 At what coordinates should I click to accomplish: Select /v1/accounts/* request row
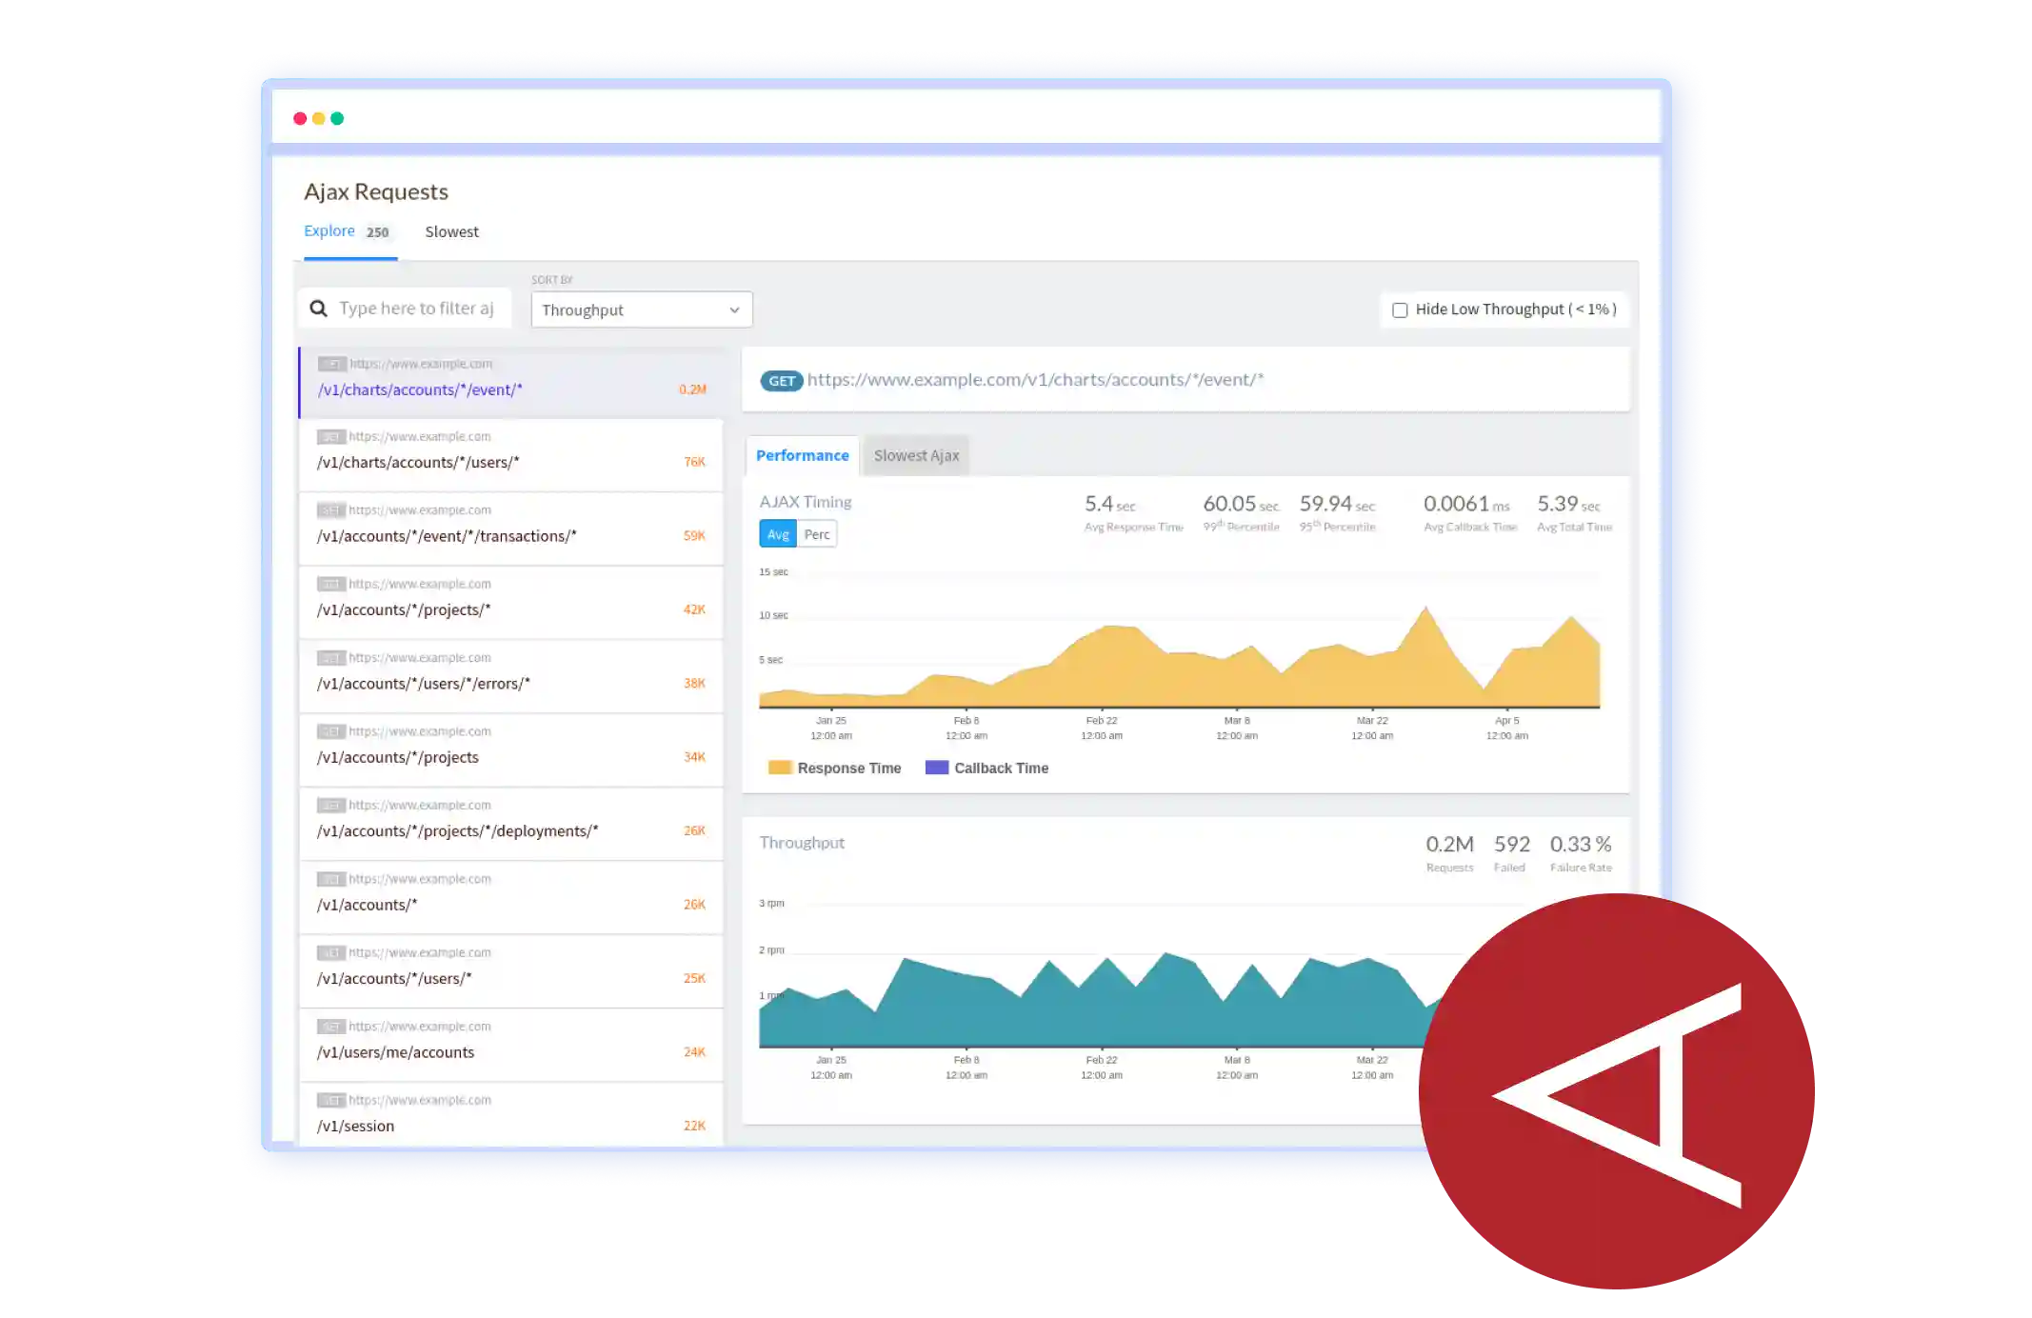tap(511, 898)
